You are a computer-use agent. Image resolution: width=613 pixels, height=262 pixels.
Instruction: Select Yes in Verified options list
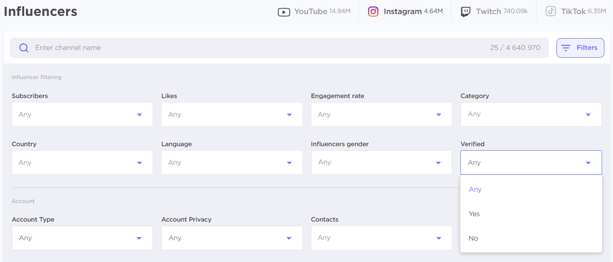(x=531, y=214)
